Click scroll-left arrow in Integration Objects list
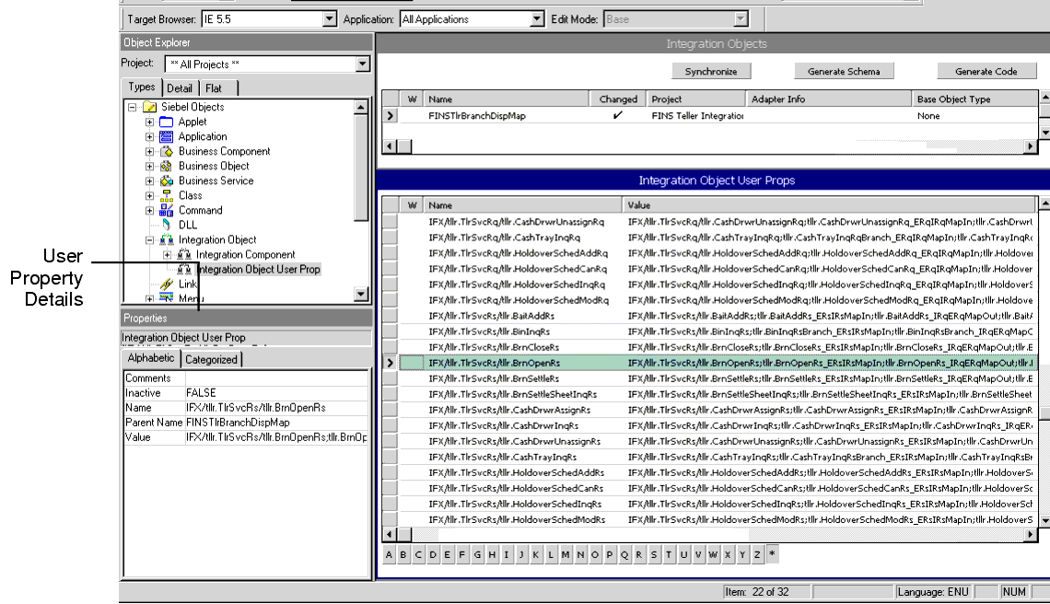Viewport: 1050px width, 604px height. pyautogui.click(x=389, y=146)
